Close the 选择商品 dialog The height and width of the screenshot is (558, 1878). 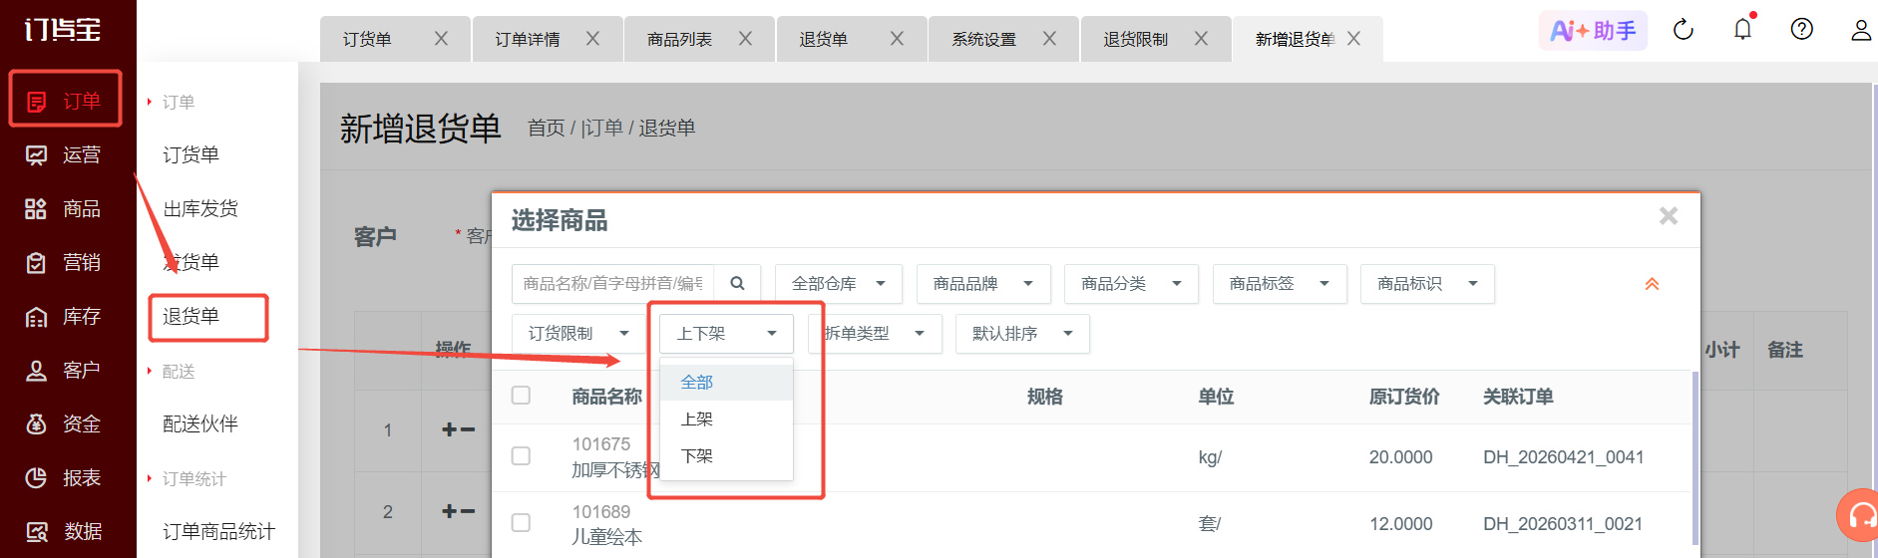click(x=1669, y=216)
